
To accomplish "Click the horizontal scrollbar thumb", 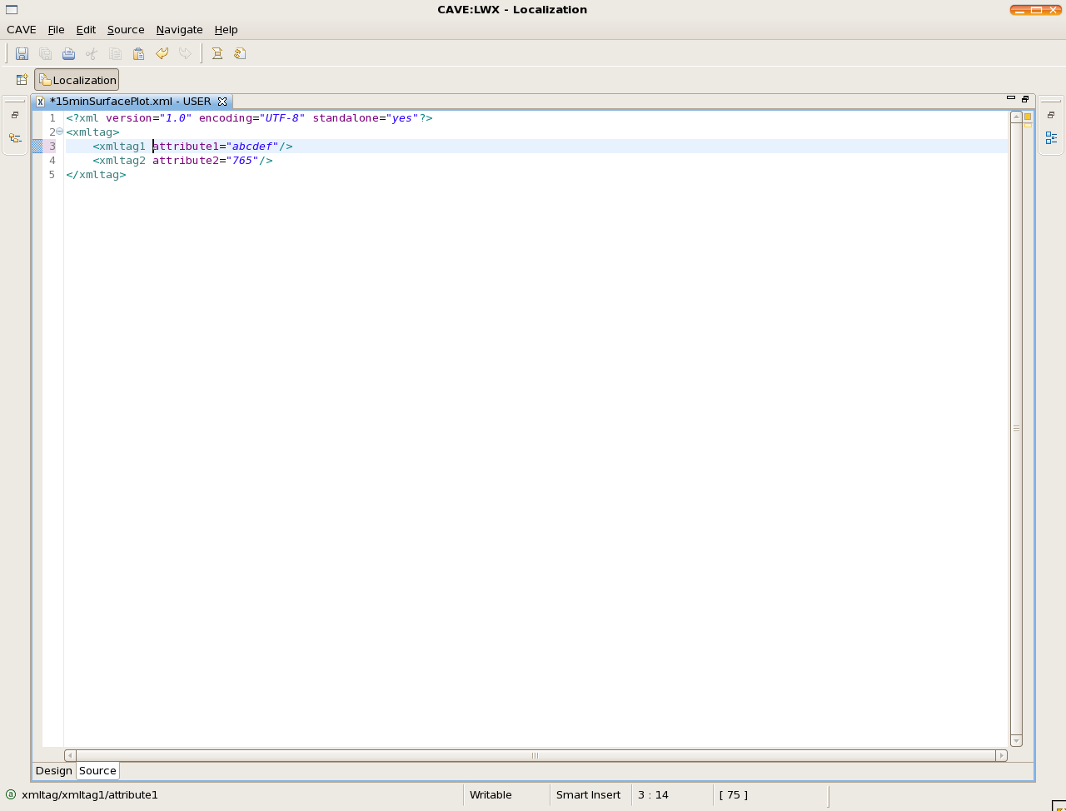I will click(x=535, y=756).
